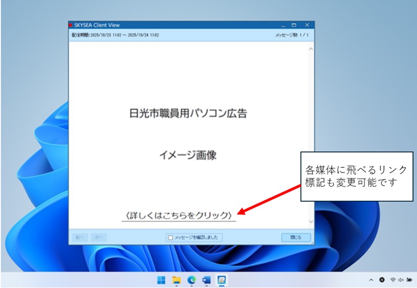Image resolution: width=417 pixels, height=288 pixels.
Task: Open the Windows Start menu
Action: point(161,280)
